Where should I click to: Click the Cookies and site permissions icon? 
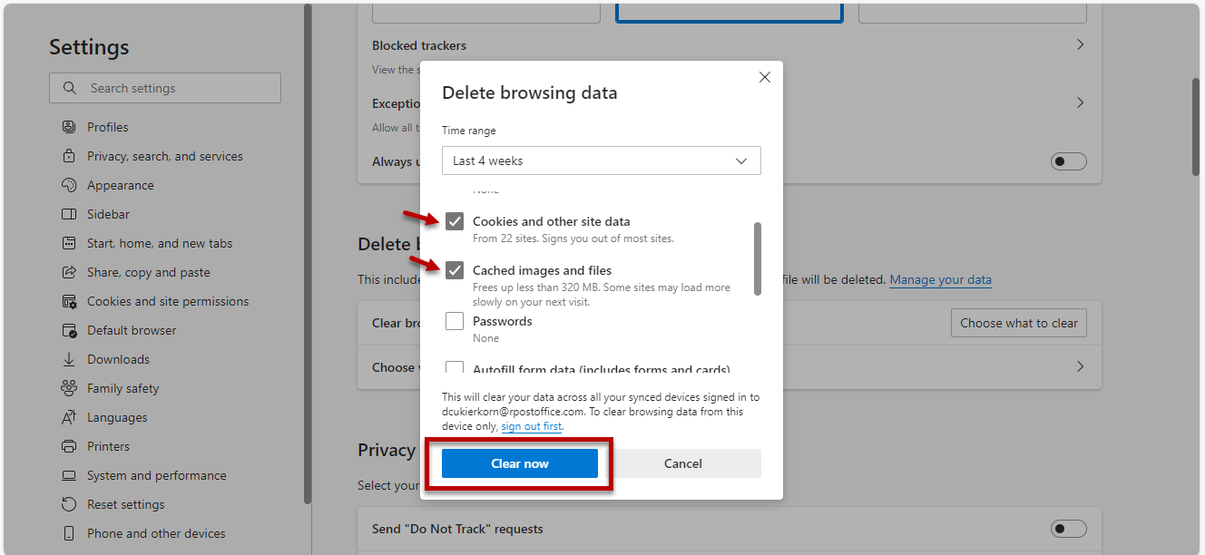69,301
